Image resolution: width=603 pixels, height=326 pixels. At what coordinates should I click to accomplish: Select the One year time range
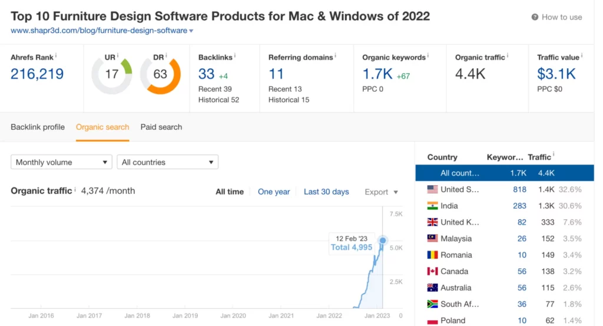coord(274,192)
